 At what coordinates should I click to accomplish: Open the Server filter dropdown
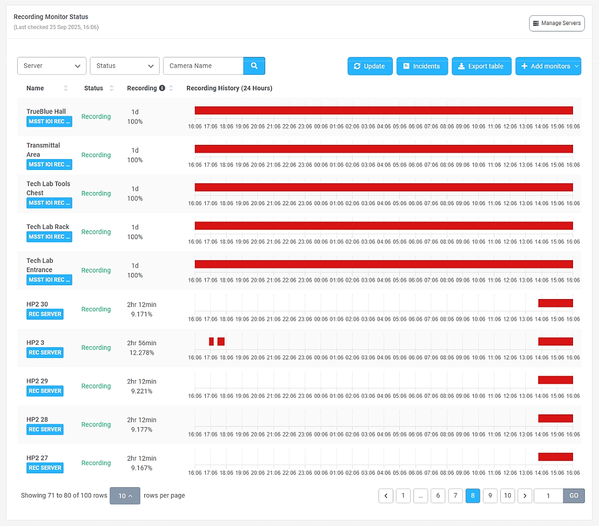coord(52,66)
